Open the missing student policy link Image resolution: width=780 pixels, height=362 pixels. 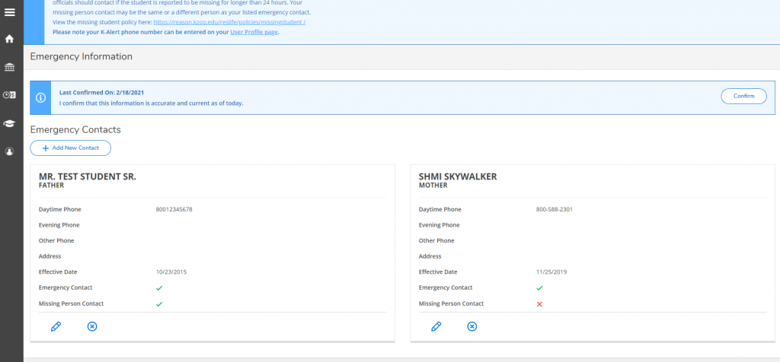229,23
